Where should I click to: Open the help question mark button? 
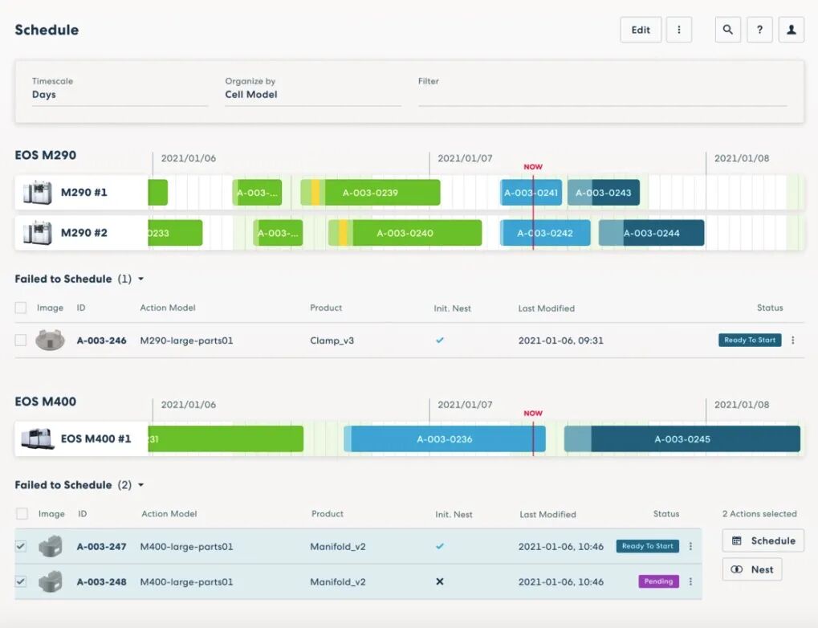click(759, 30)
